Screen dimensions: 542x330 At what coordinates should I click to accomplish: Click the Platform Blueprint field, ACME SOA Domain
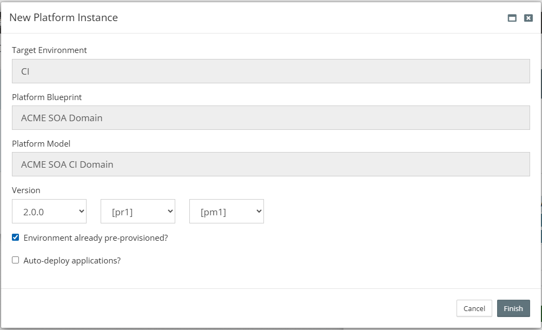click(x=271, y=117)
